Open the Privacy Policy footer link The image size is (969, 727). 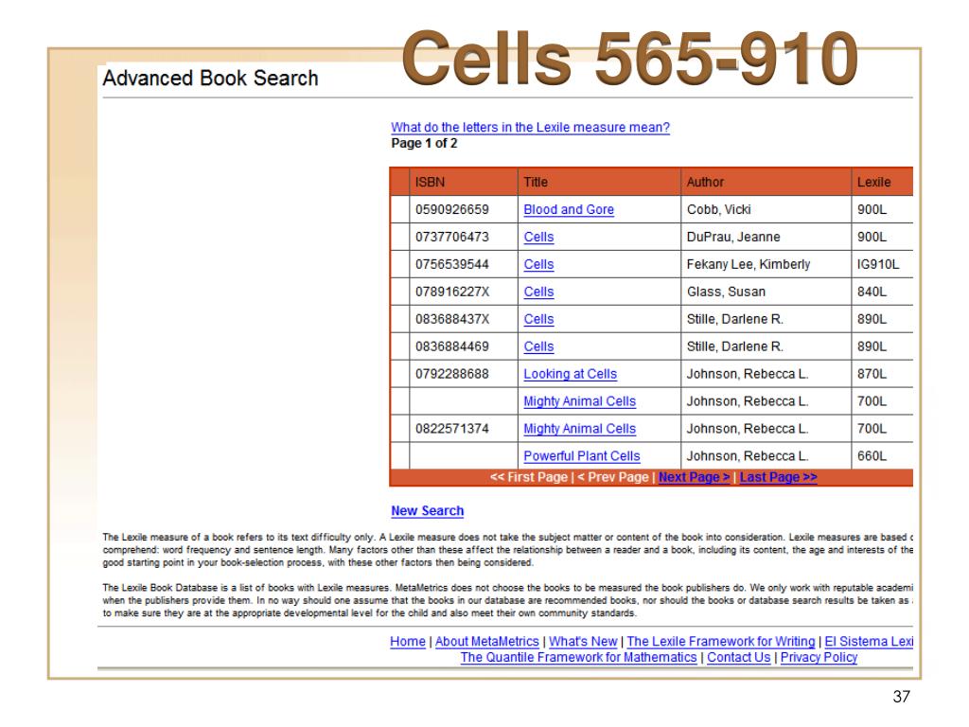coord(819,658)
